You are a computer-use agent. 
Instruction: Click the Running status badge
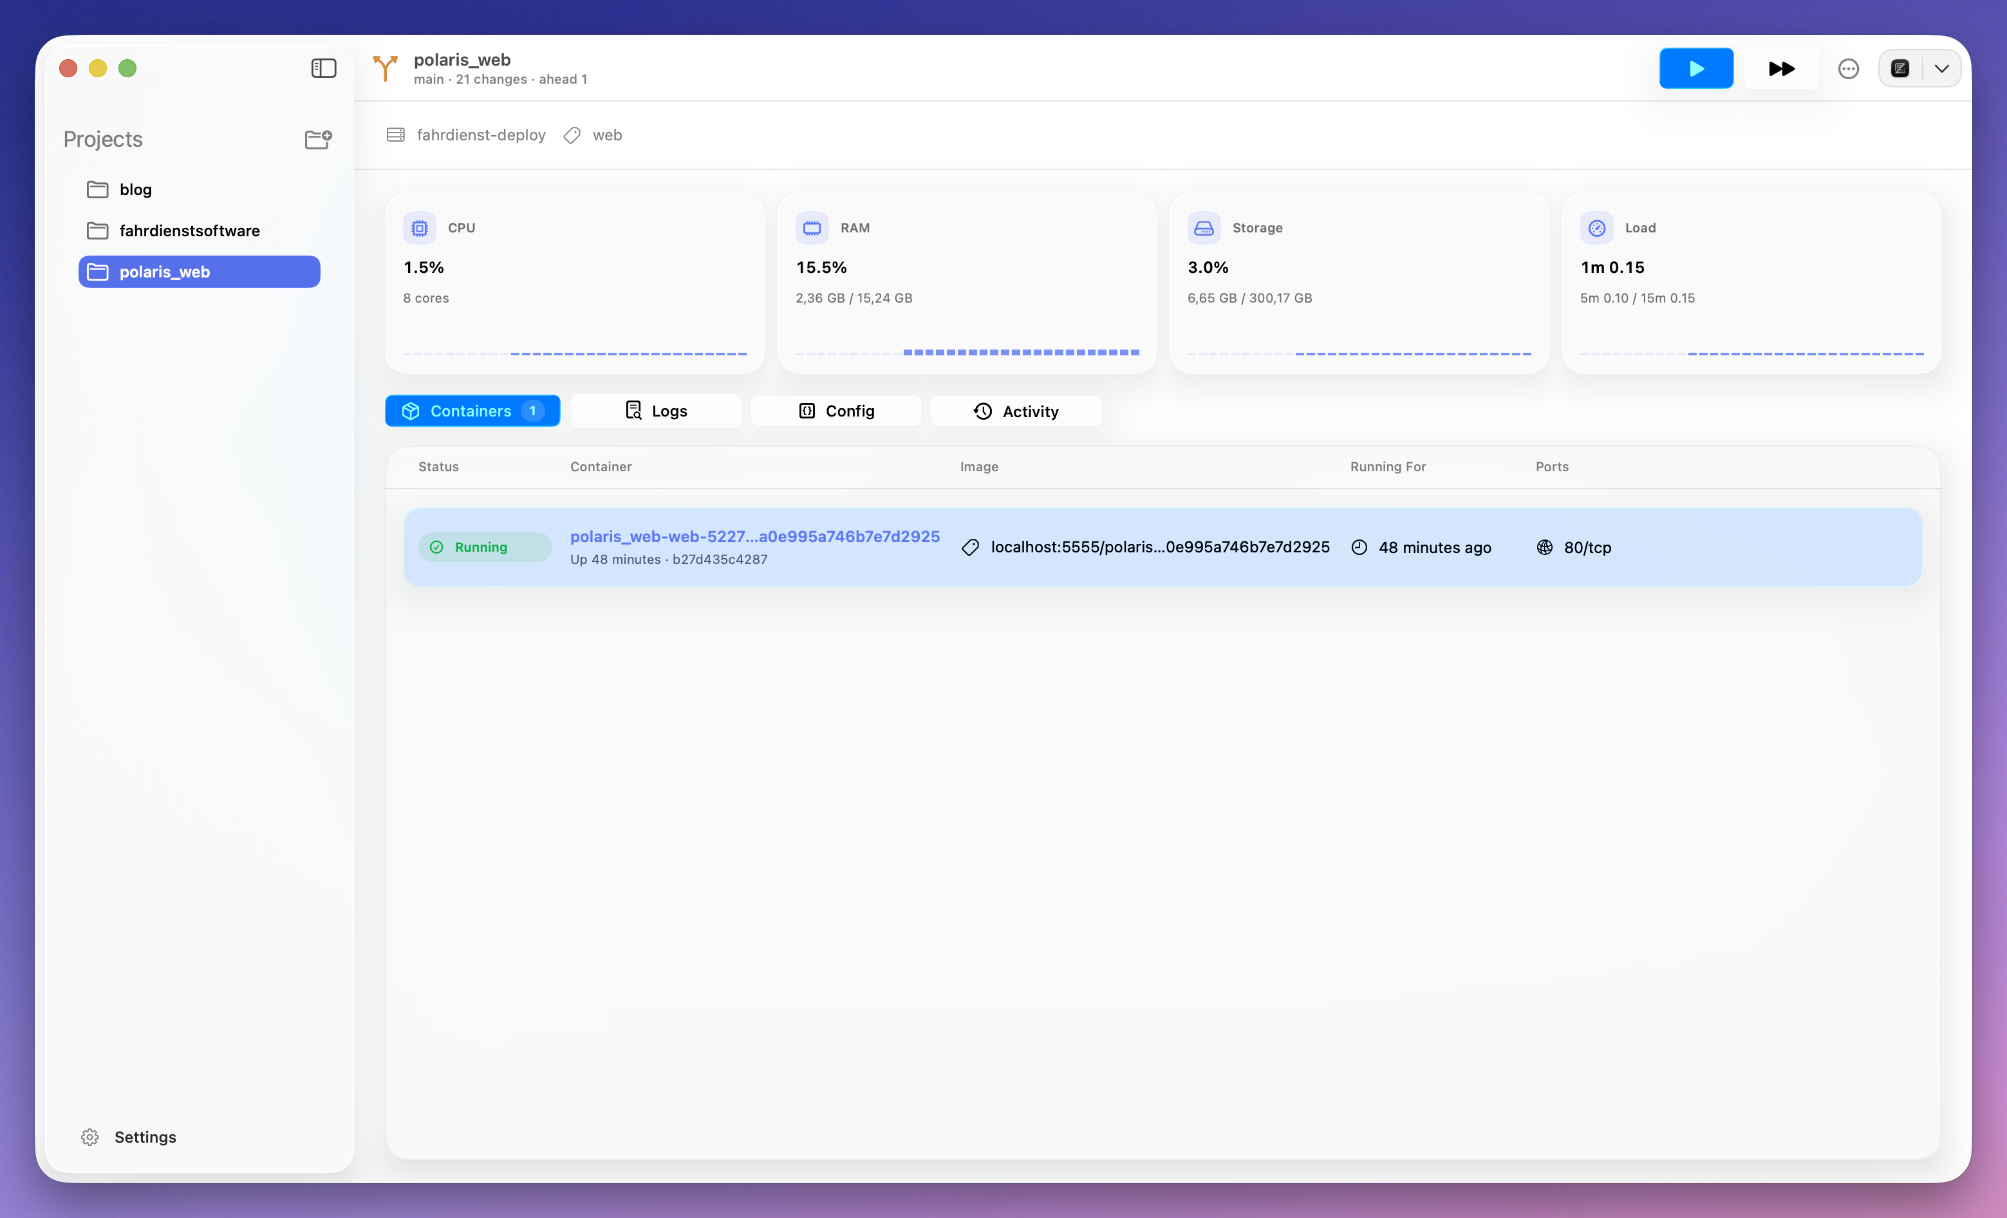485,547
